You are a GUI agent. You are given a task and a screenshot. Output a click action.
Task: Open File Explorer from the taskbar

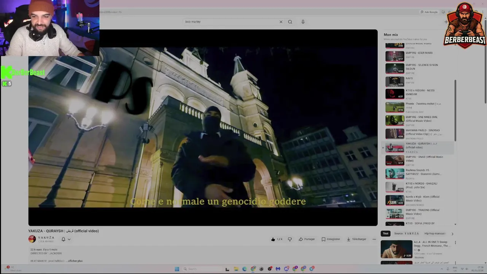pos(236,269)
